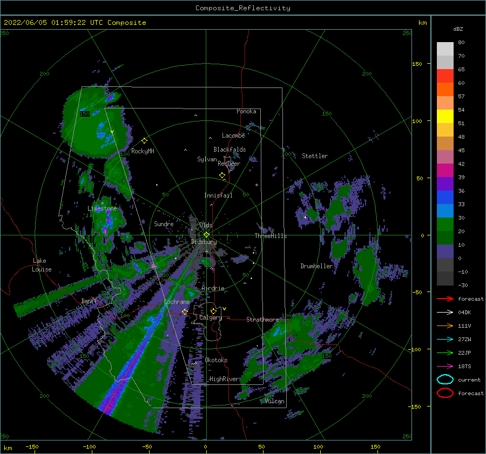Click the yellow diamond marker near RockyMH
This screenshot has width=486, height=454.
[144, 141]
